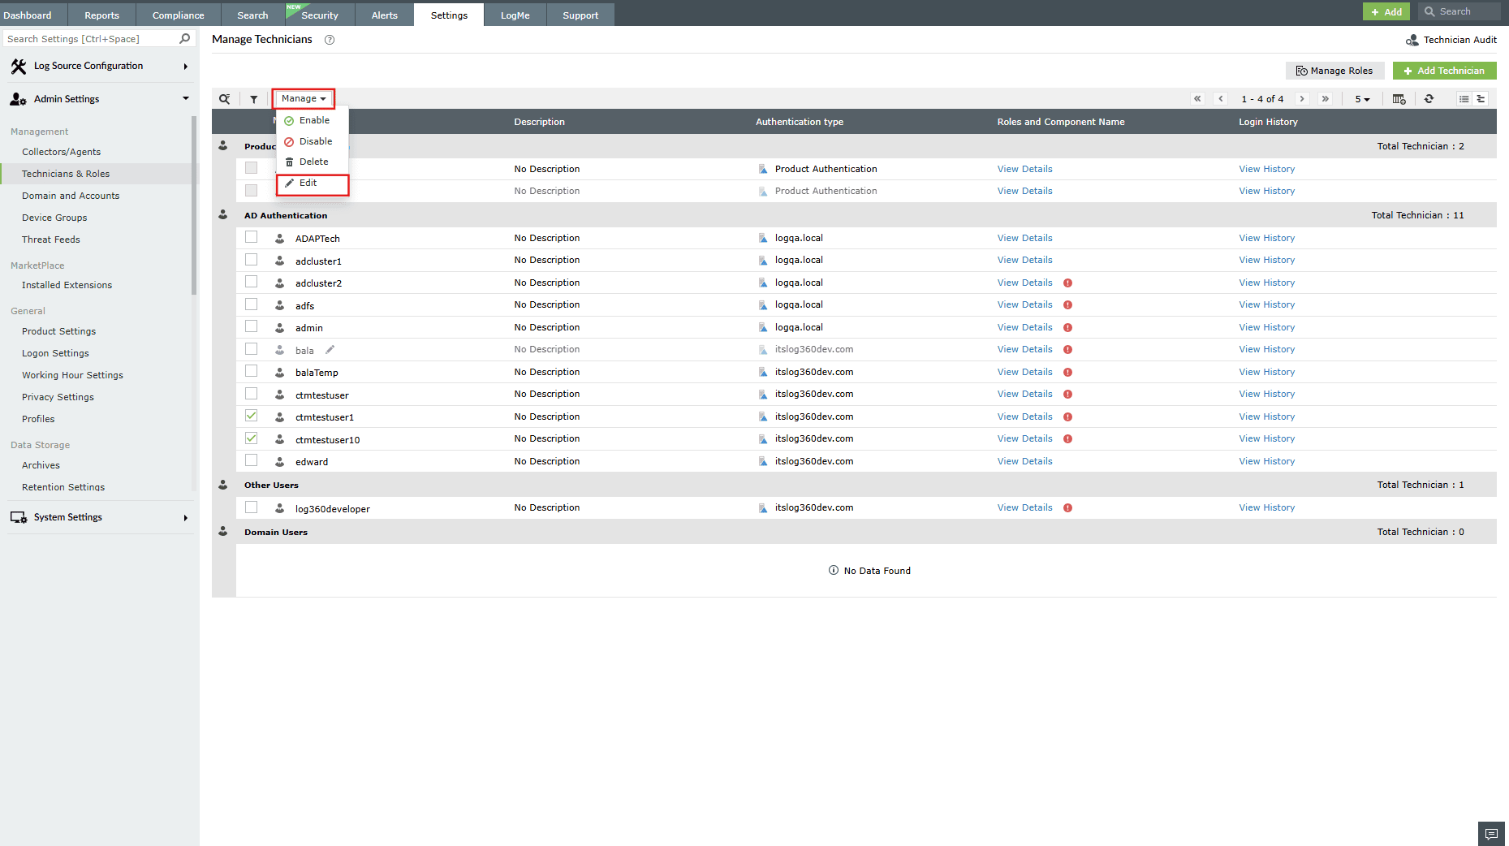View login History for ctmtestuser
This screenshot has width=1509, height=846.
pos(1266,395)
